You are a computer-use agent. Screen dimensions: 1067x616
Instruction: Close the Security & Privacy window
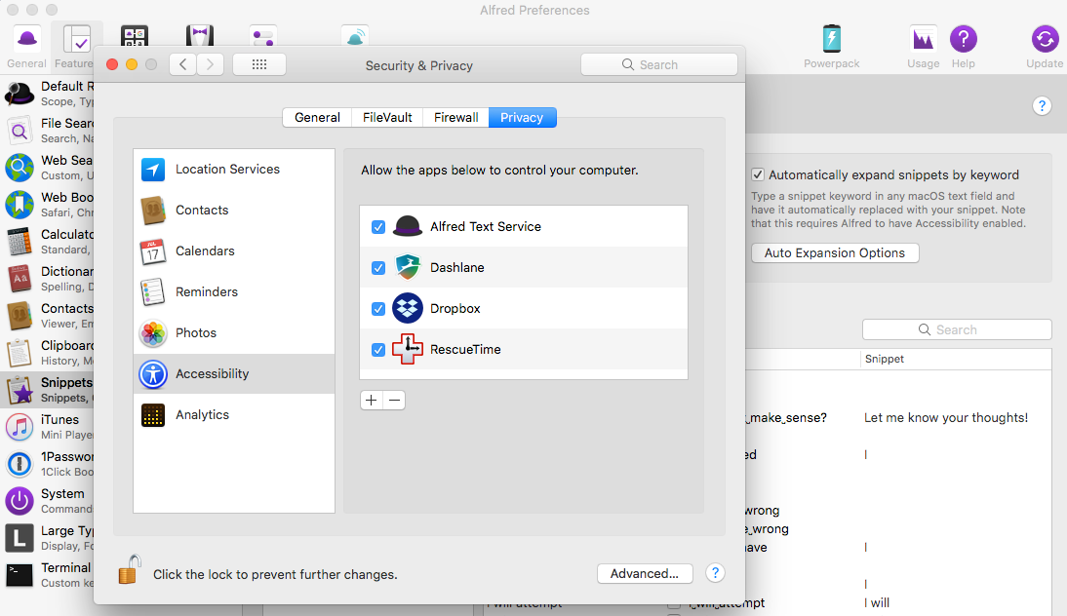click(x=112, y=64)
